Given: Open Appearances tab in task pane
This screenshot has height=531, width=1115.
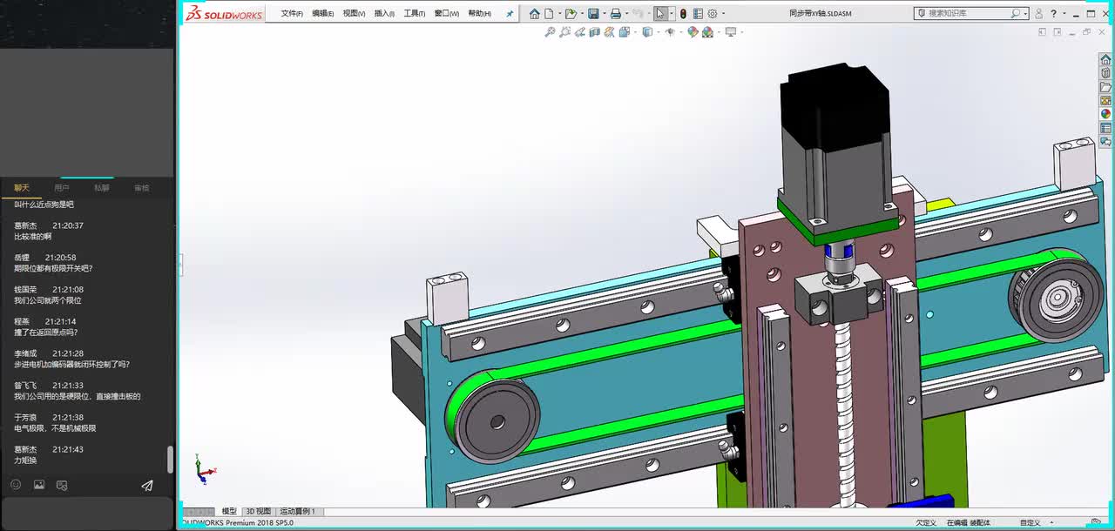Looking at the screenshot, I should pyautogui.click(x=1105, y=114).
